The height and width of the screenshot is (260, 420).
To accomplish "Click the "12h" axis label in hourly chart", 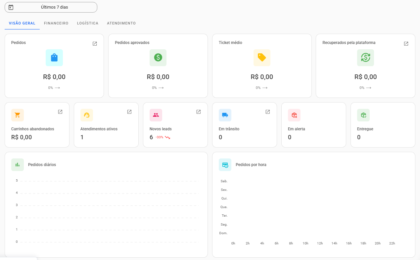I will click(320, 243).
